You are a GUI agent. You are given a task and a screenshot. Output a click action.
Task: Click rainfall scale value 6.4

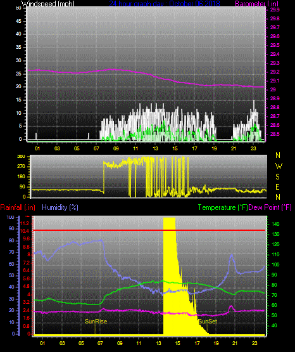(26, 271)
